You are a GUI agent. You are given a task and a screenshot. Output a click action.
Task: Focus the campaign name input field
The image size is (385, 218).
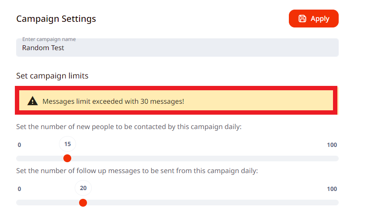pos(177,48)
